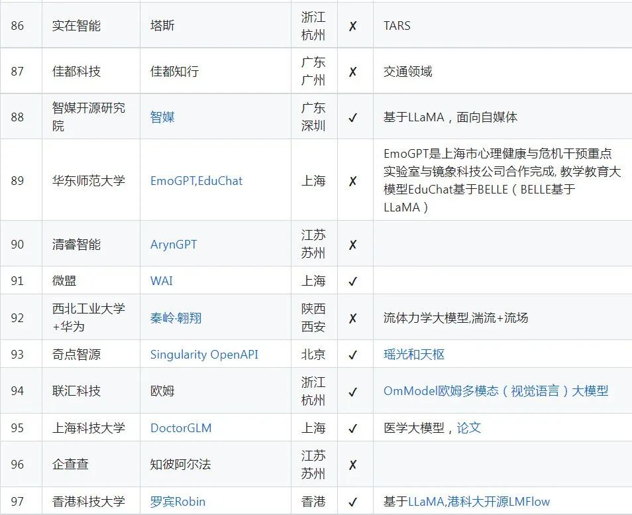This screenshot has height=515, width=632.
Task: Open the 智媒 model link
Action: click(162, 117)
